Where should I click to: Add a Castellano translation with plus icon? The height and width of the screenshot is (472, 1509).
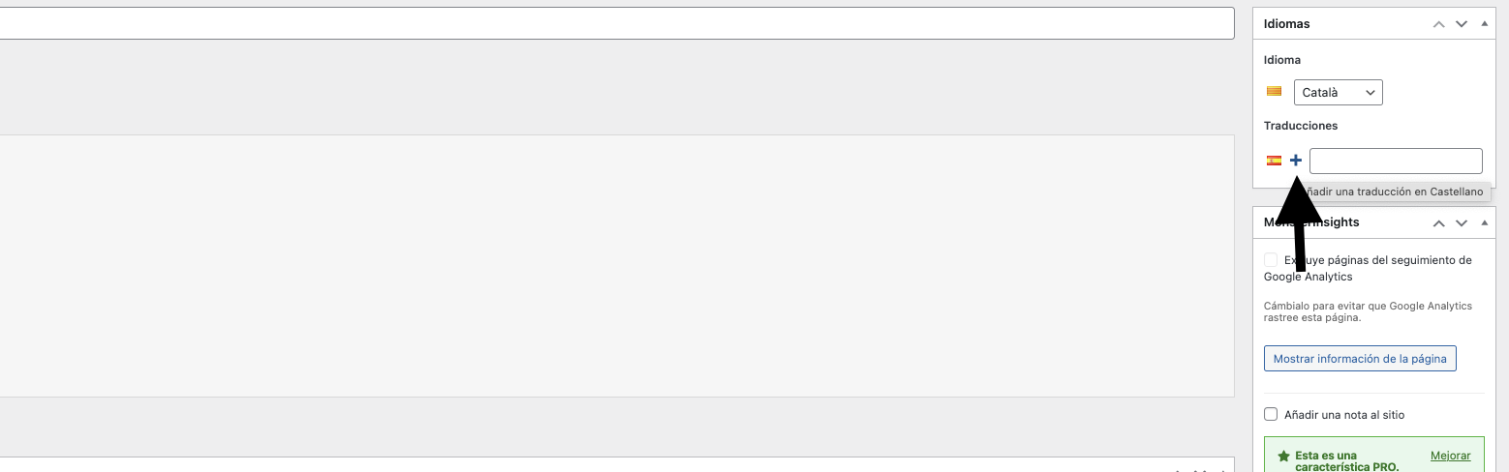click(1296, 161)
